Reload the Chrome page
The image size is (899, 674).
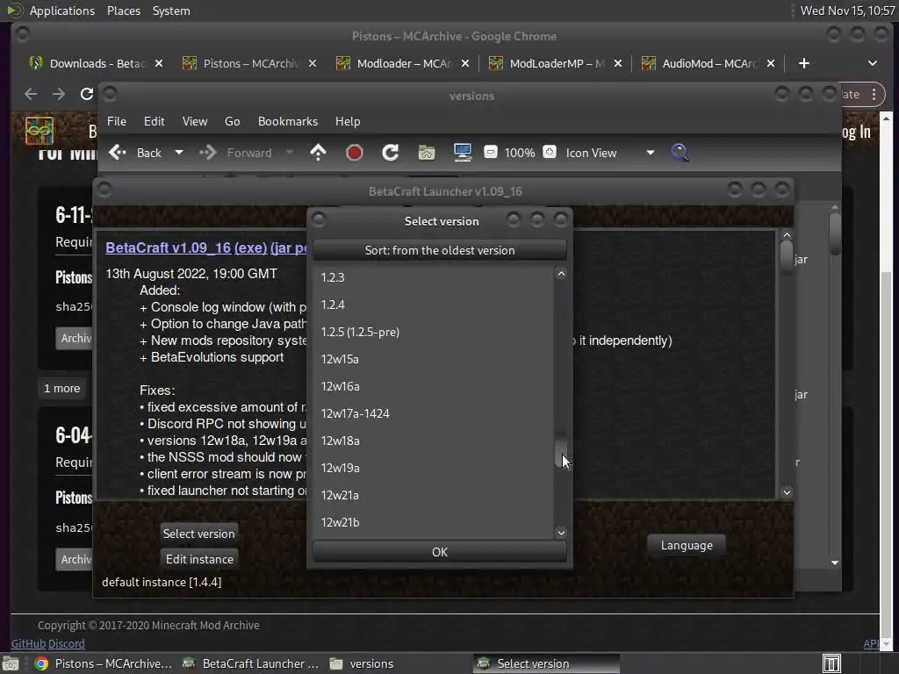[x=87, y=93]
